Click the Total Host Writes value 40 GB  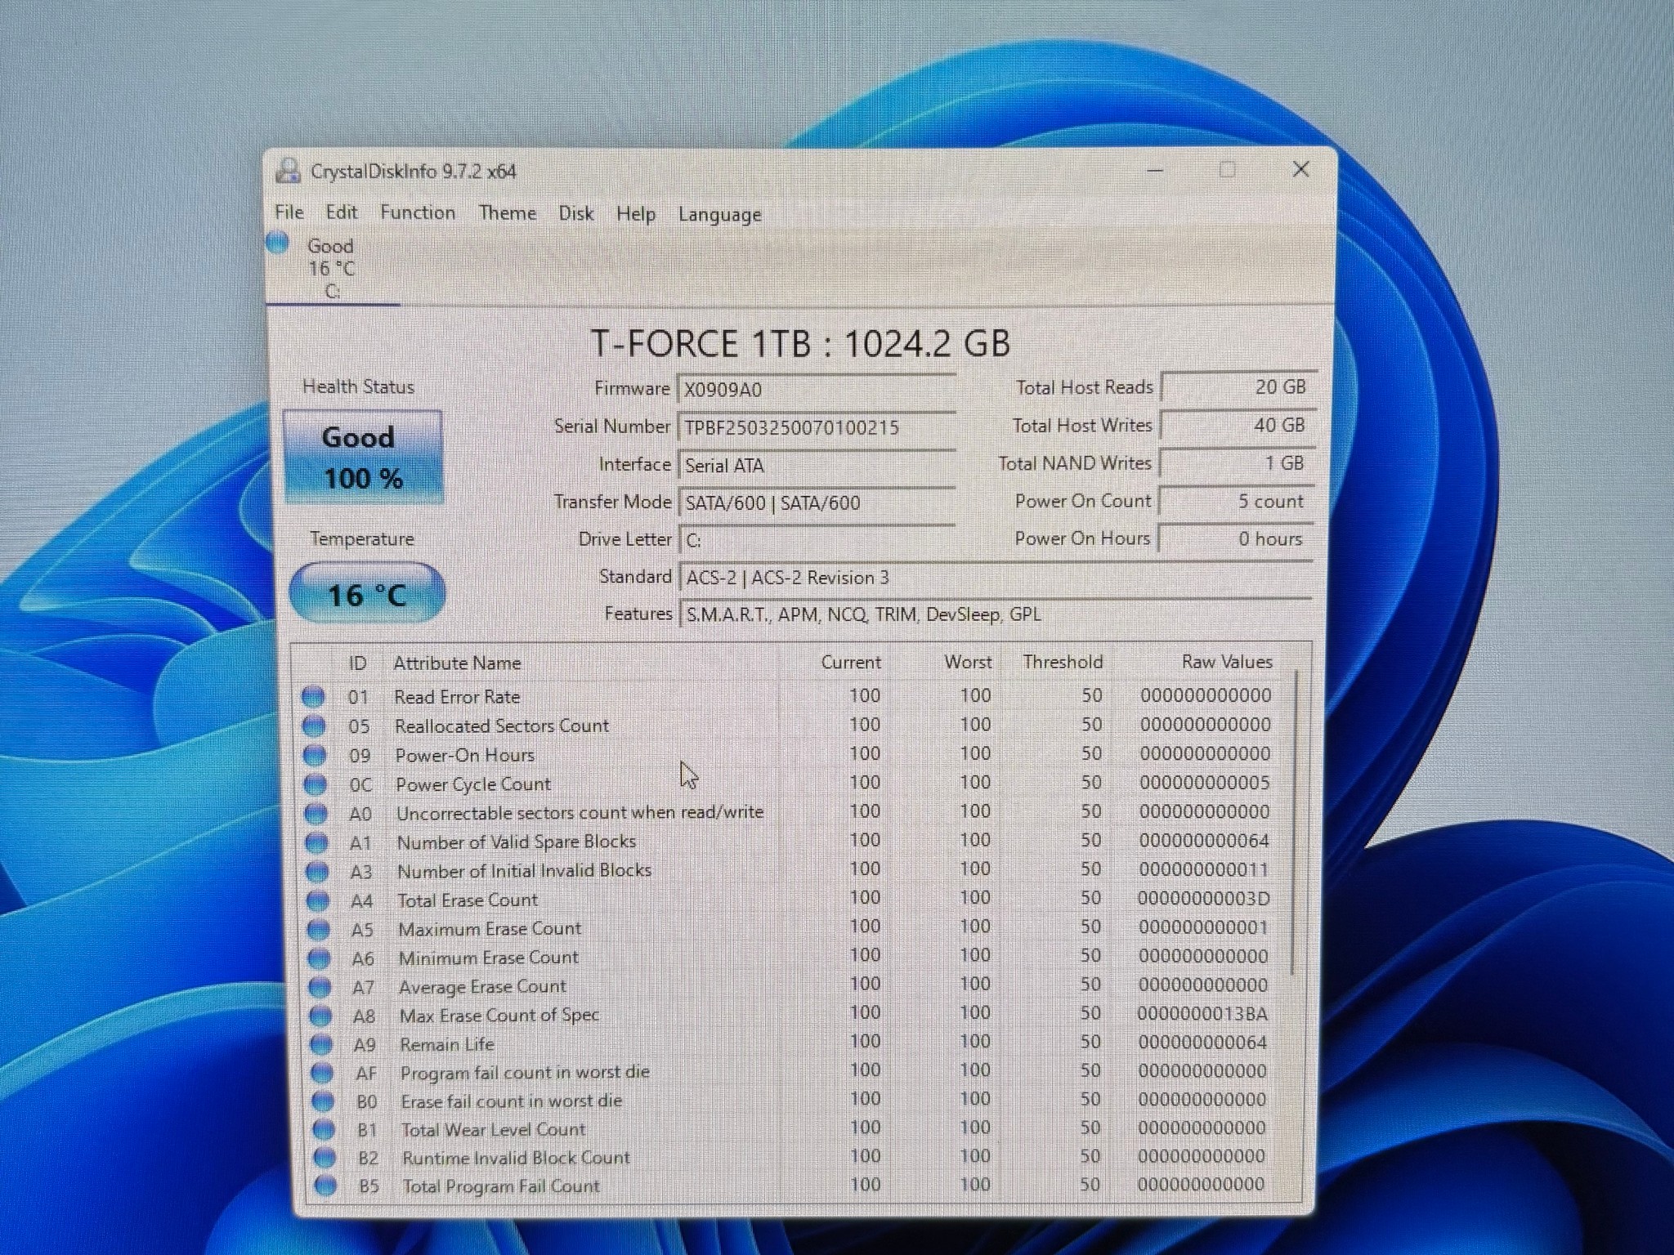[1238, 425]
